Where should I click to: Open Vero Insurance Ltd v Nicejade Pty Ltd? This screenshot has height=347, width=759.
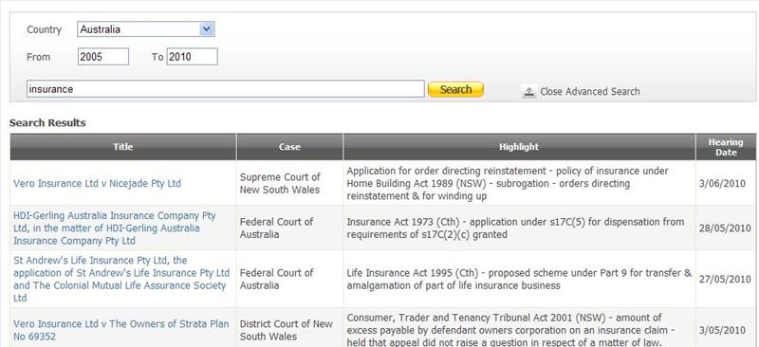[x=97, y=183]
